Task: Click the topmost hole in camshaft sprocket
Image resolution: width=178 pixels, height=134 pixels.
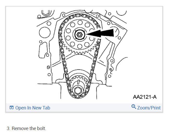Action: pyautogui.click(x=80, y=22)
